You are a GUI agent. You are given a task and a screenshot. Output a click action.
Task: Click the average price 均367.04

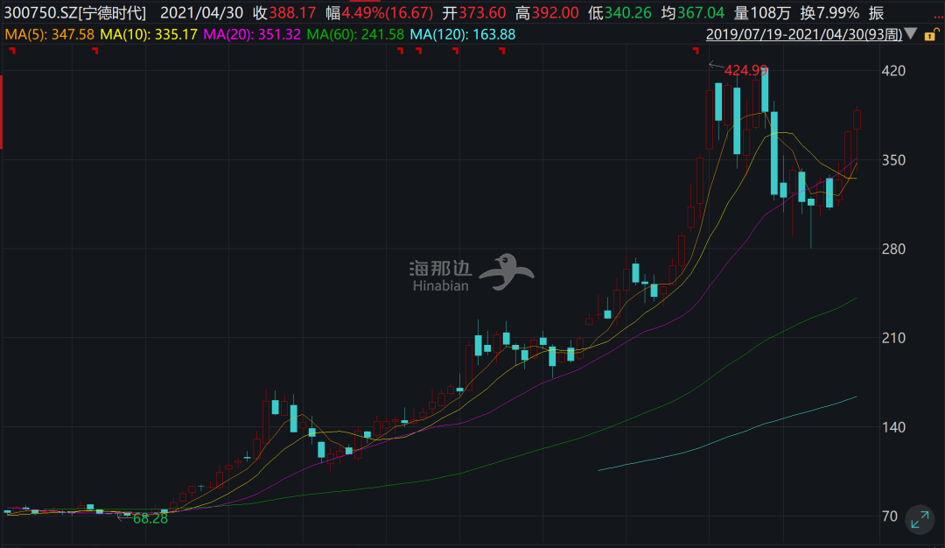[x=693, y=12]
